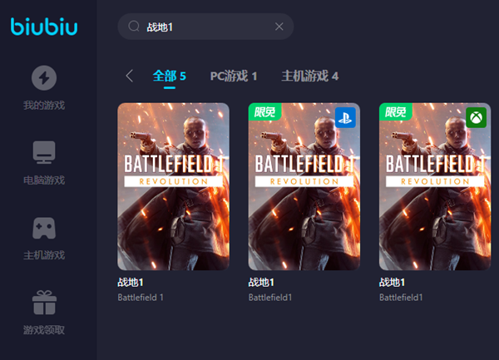Image resolution: width=499 pixels, height=360 pixels.
Task: Open 电脑游戏 via the monitor icon
Action: (x=44, y=153)
